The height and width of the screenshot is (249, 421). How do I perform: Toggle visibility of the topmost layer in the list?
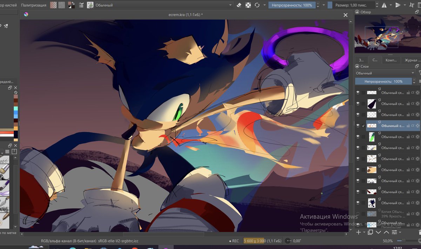pos(358,93)
